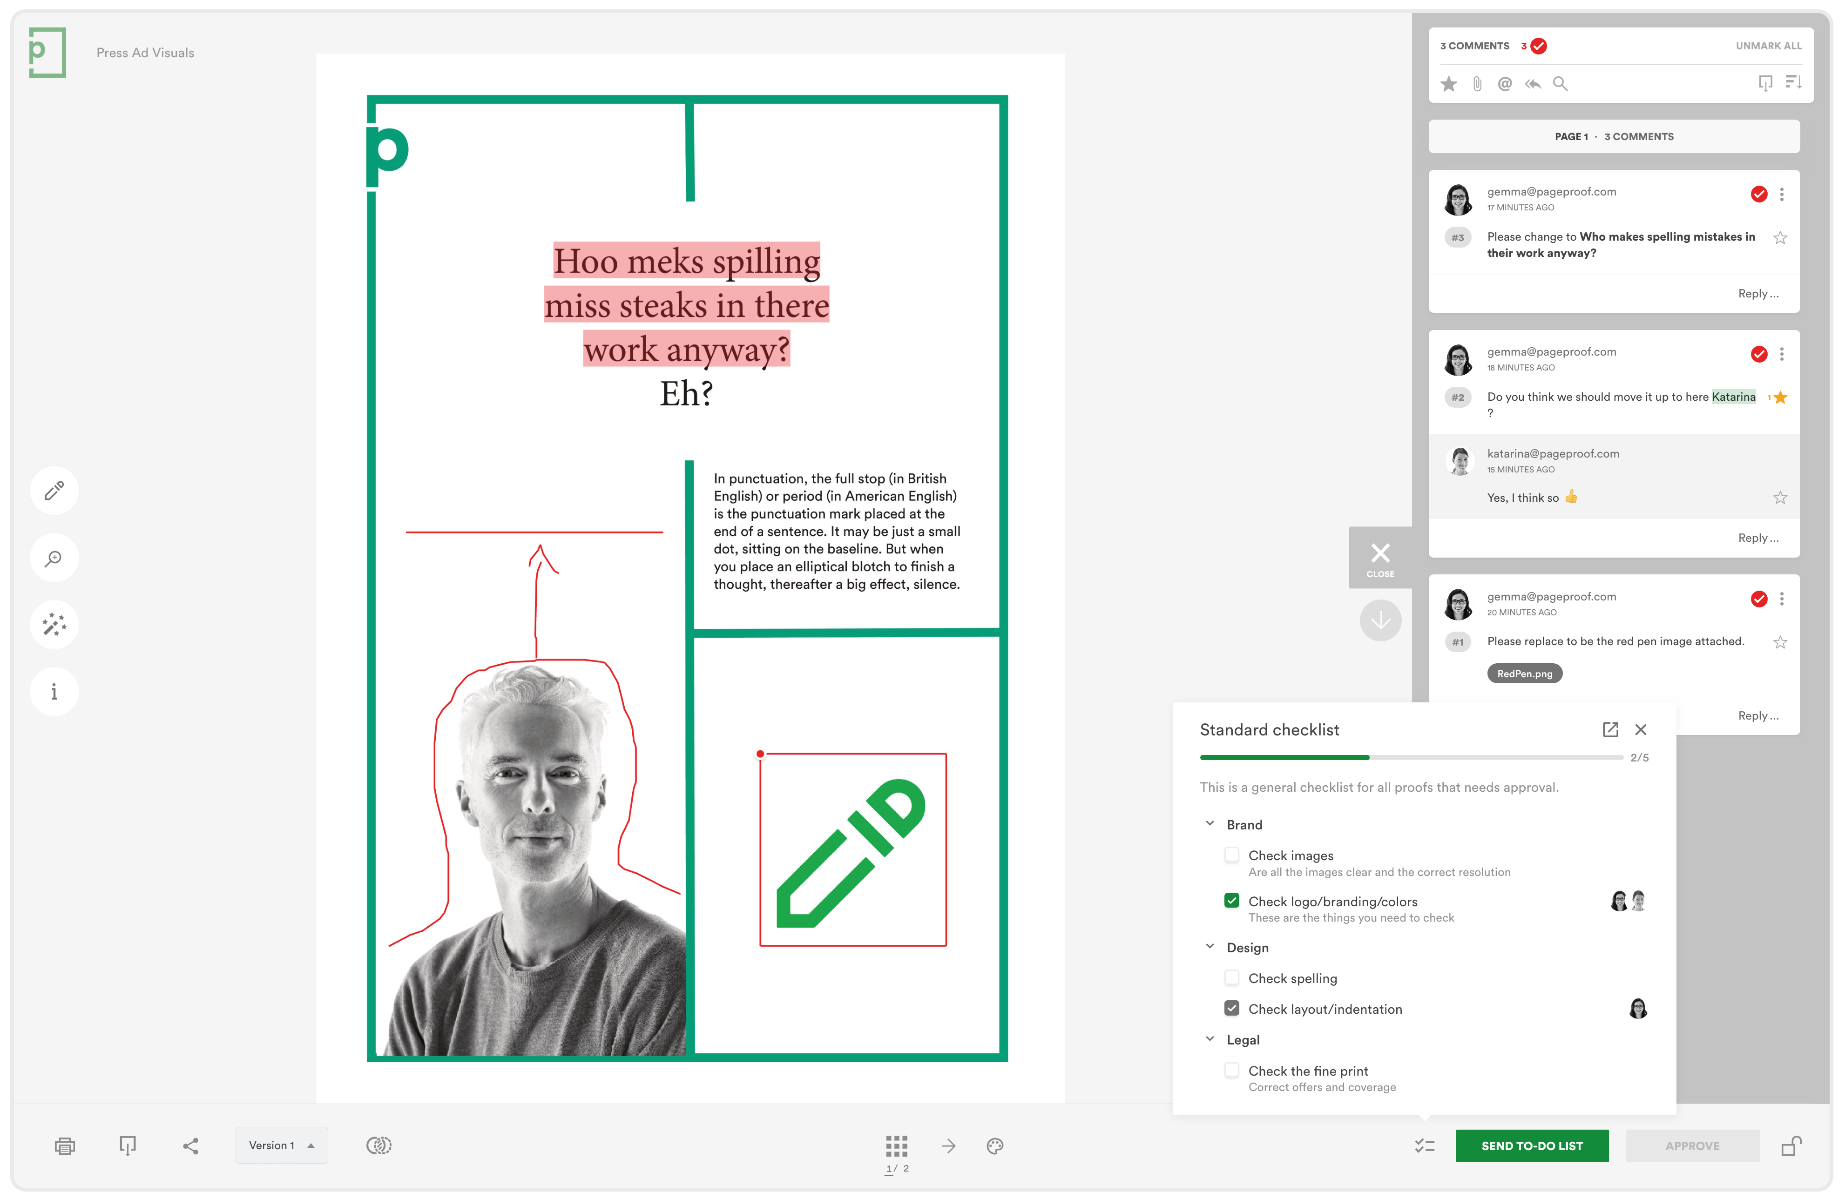Screen dimensions: 1845x1199
Task: Open options menu on comment #3
Action: (x=1781, y=194)
